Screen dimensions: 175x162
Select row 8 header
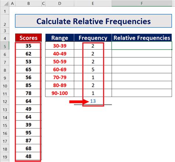click(x=5, y=69)
